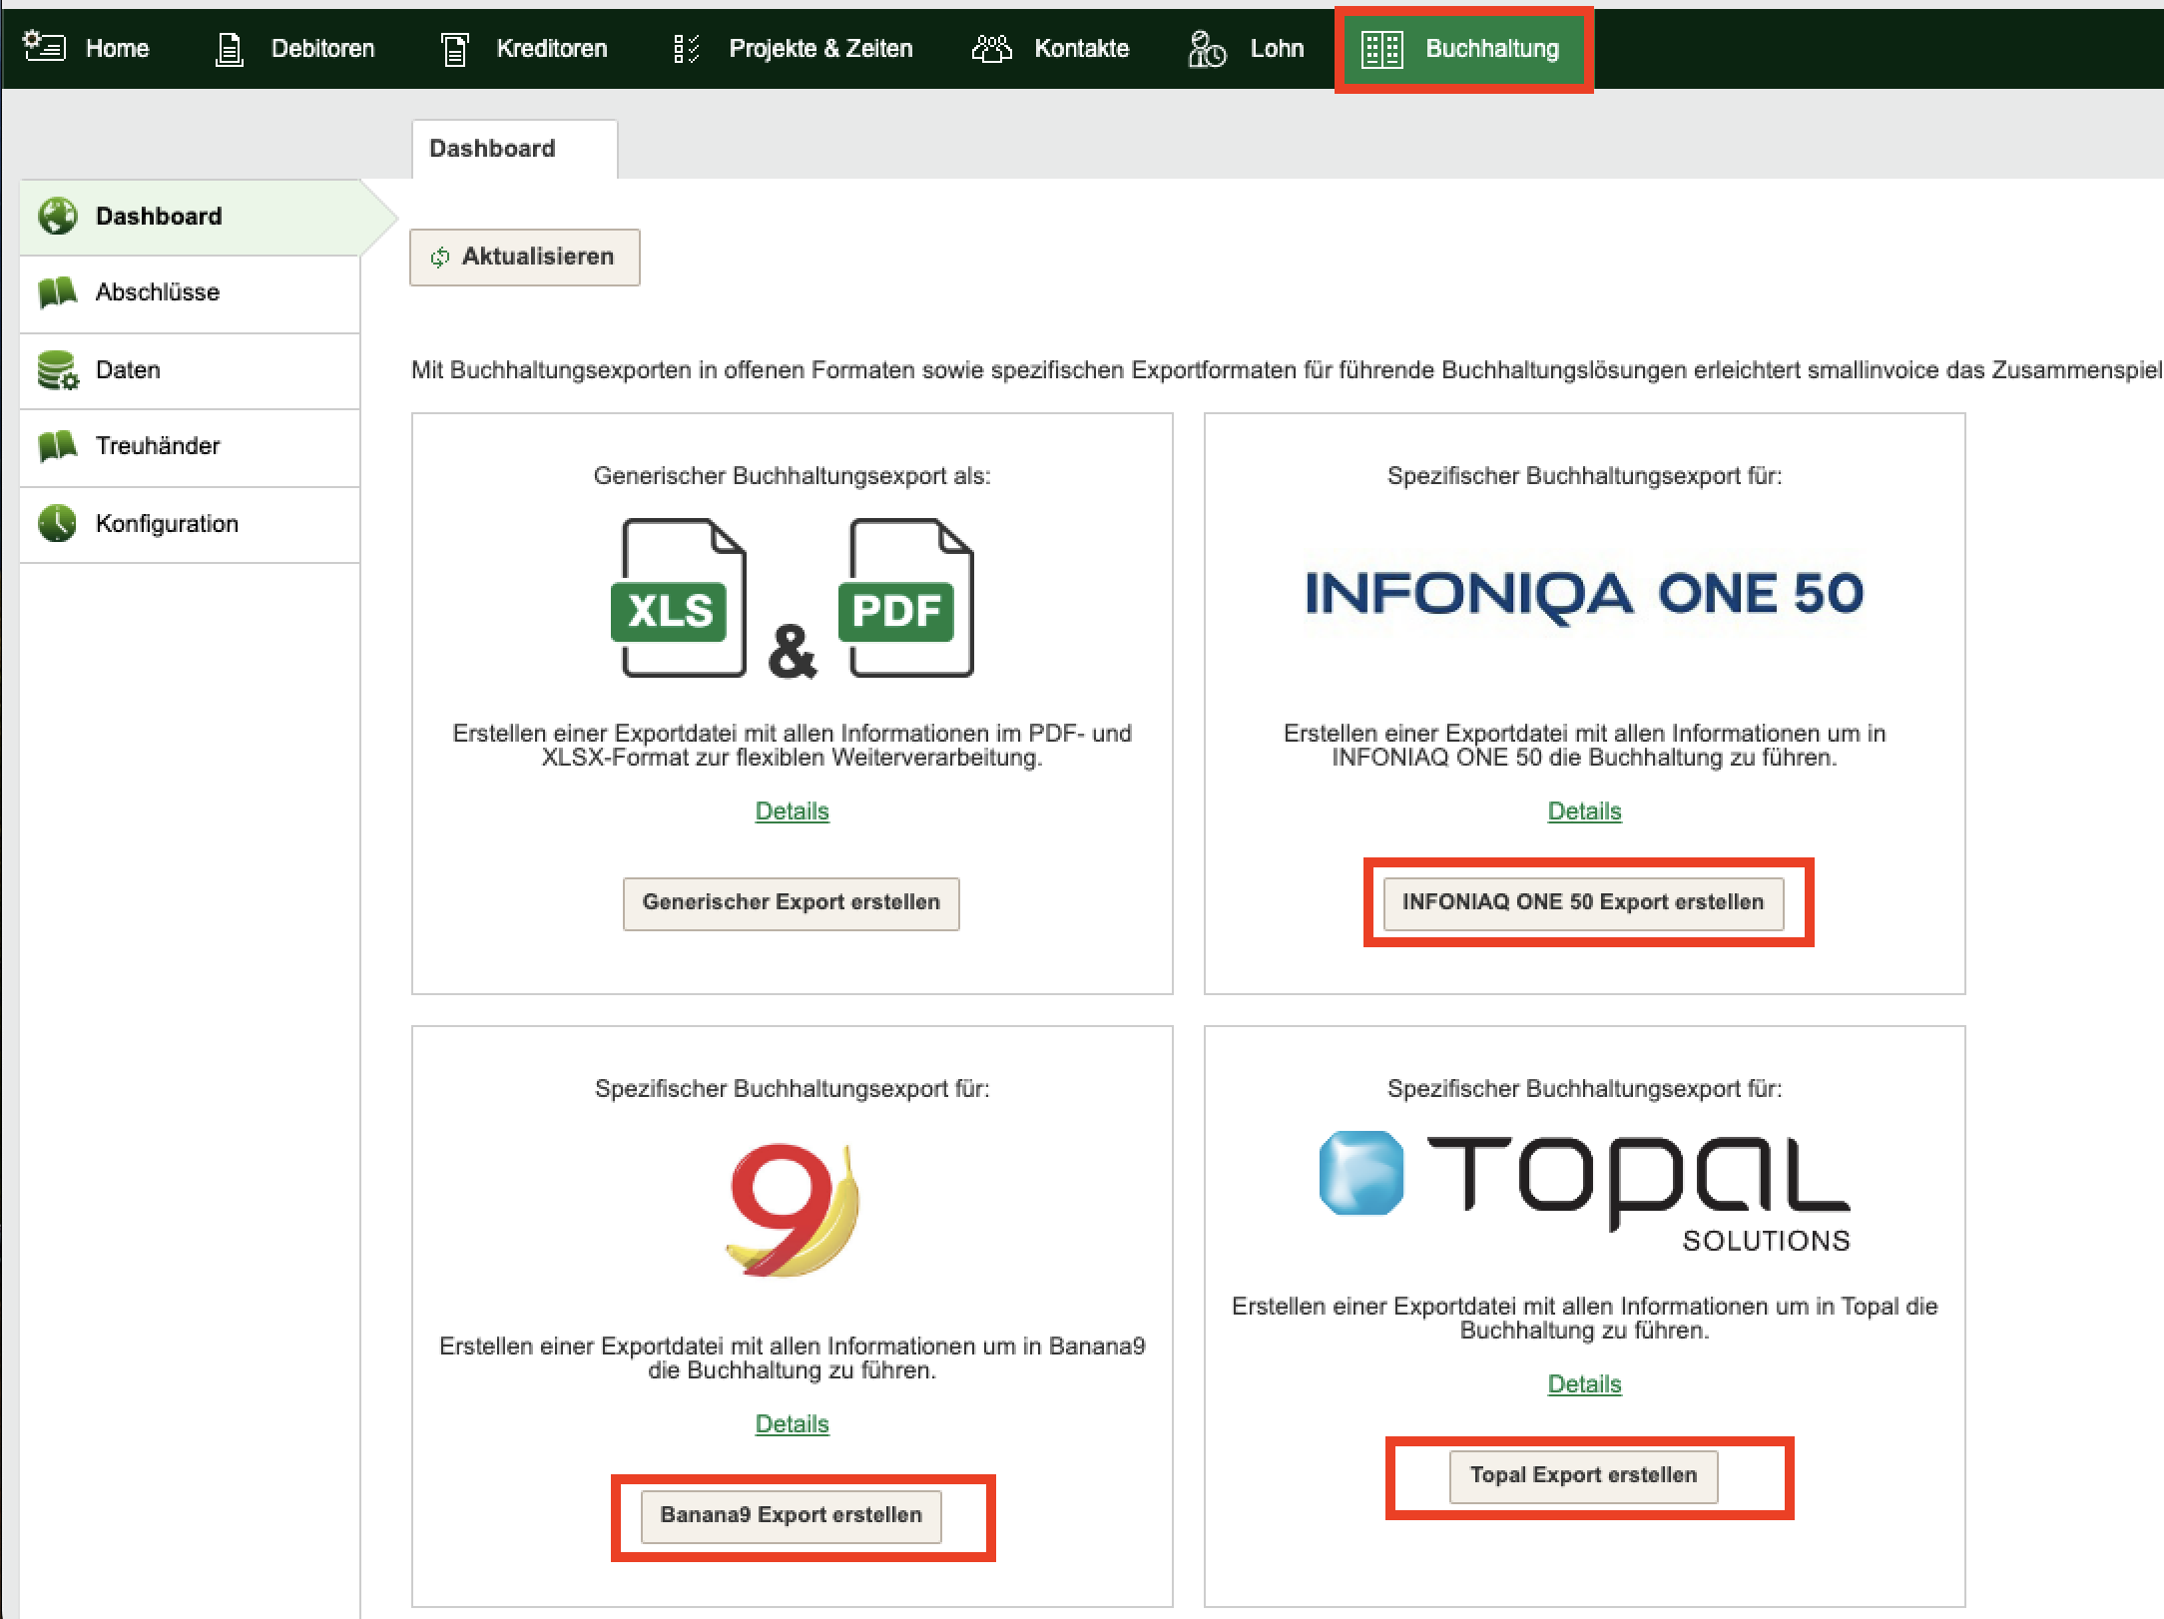Viewport: 2164px width, 1619px height.
Task: Select the Buchhaltung menu item
Action: pyautogui.click(x=1463, y=49)
